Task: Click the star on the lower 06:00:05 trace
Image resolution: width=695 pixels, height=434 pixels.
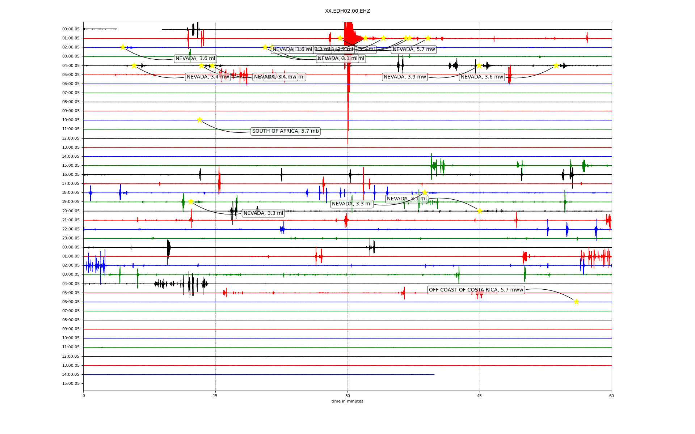Action: pyautogui.click(x=576, y=302)
